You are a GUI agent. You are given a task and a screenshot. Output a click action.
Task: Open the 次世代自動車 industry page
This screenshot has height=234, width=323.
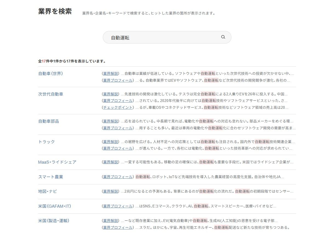coord(50,94)
